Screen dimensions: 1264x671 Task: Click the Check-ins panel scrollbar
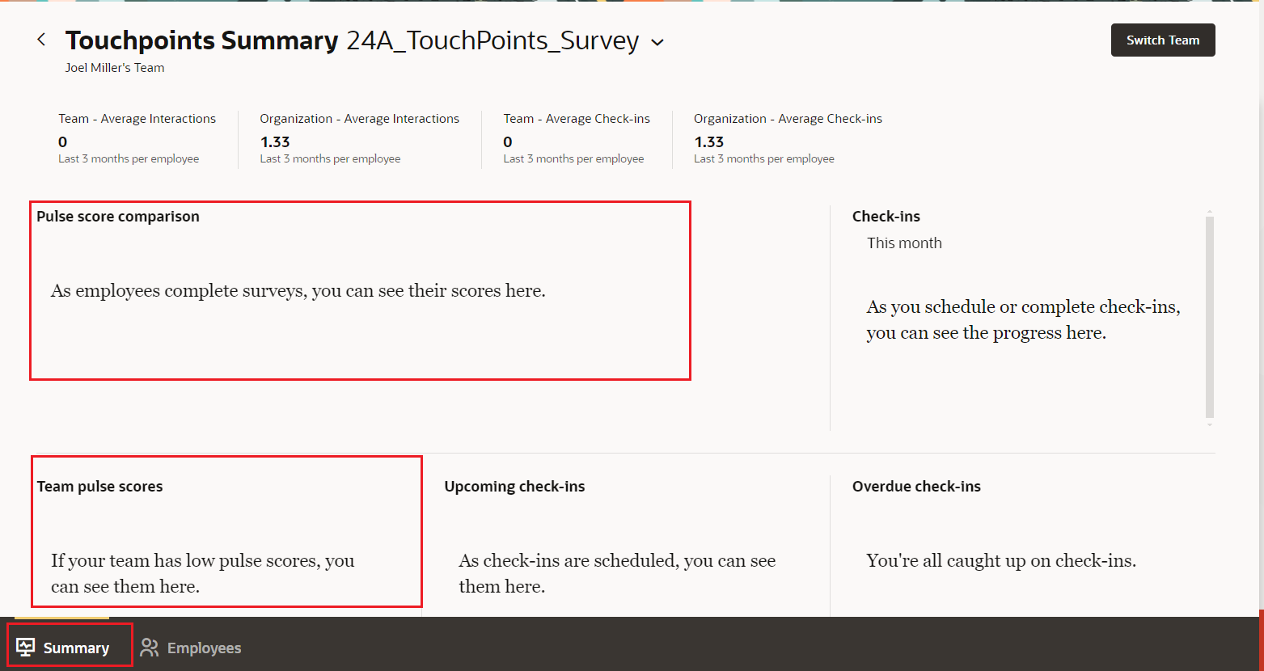(x=1209, y=315)
